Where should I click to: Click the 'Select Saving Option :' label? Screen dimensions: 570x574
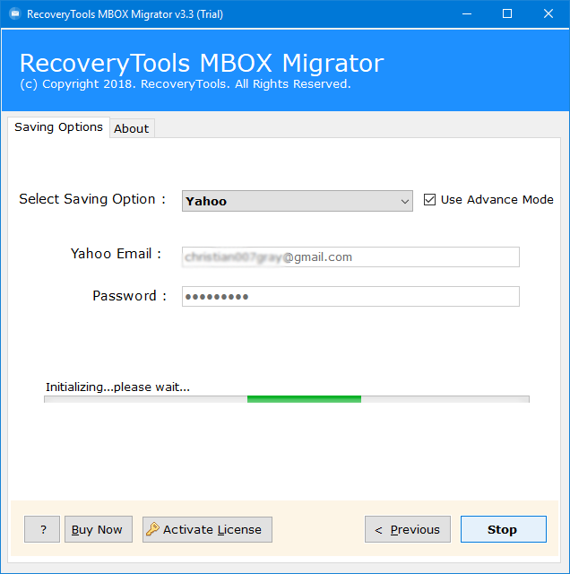pos(92,199)
